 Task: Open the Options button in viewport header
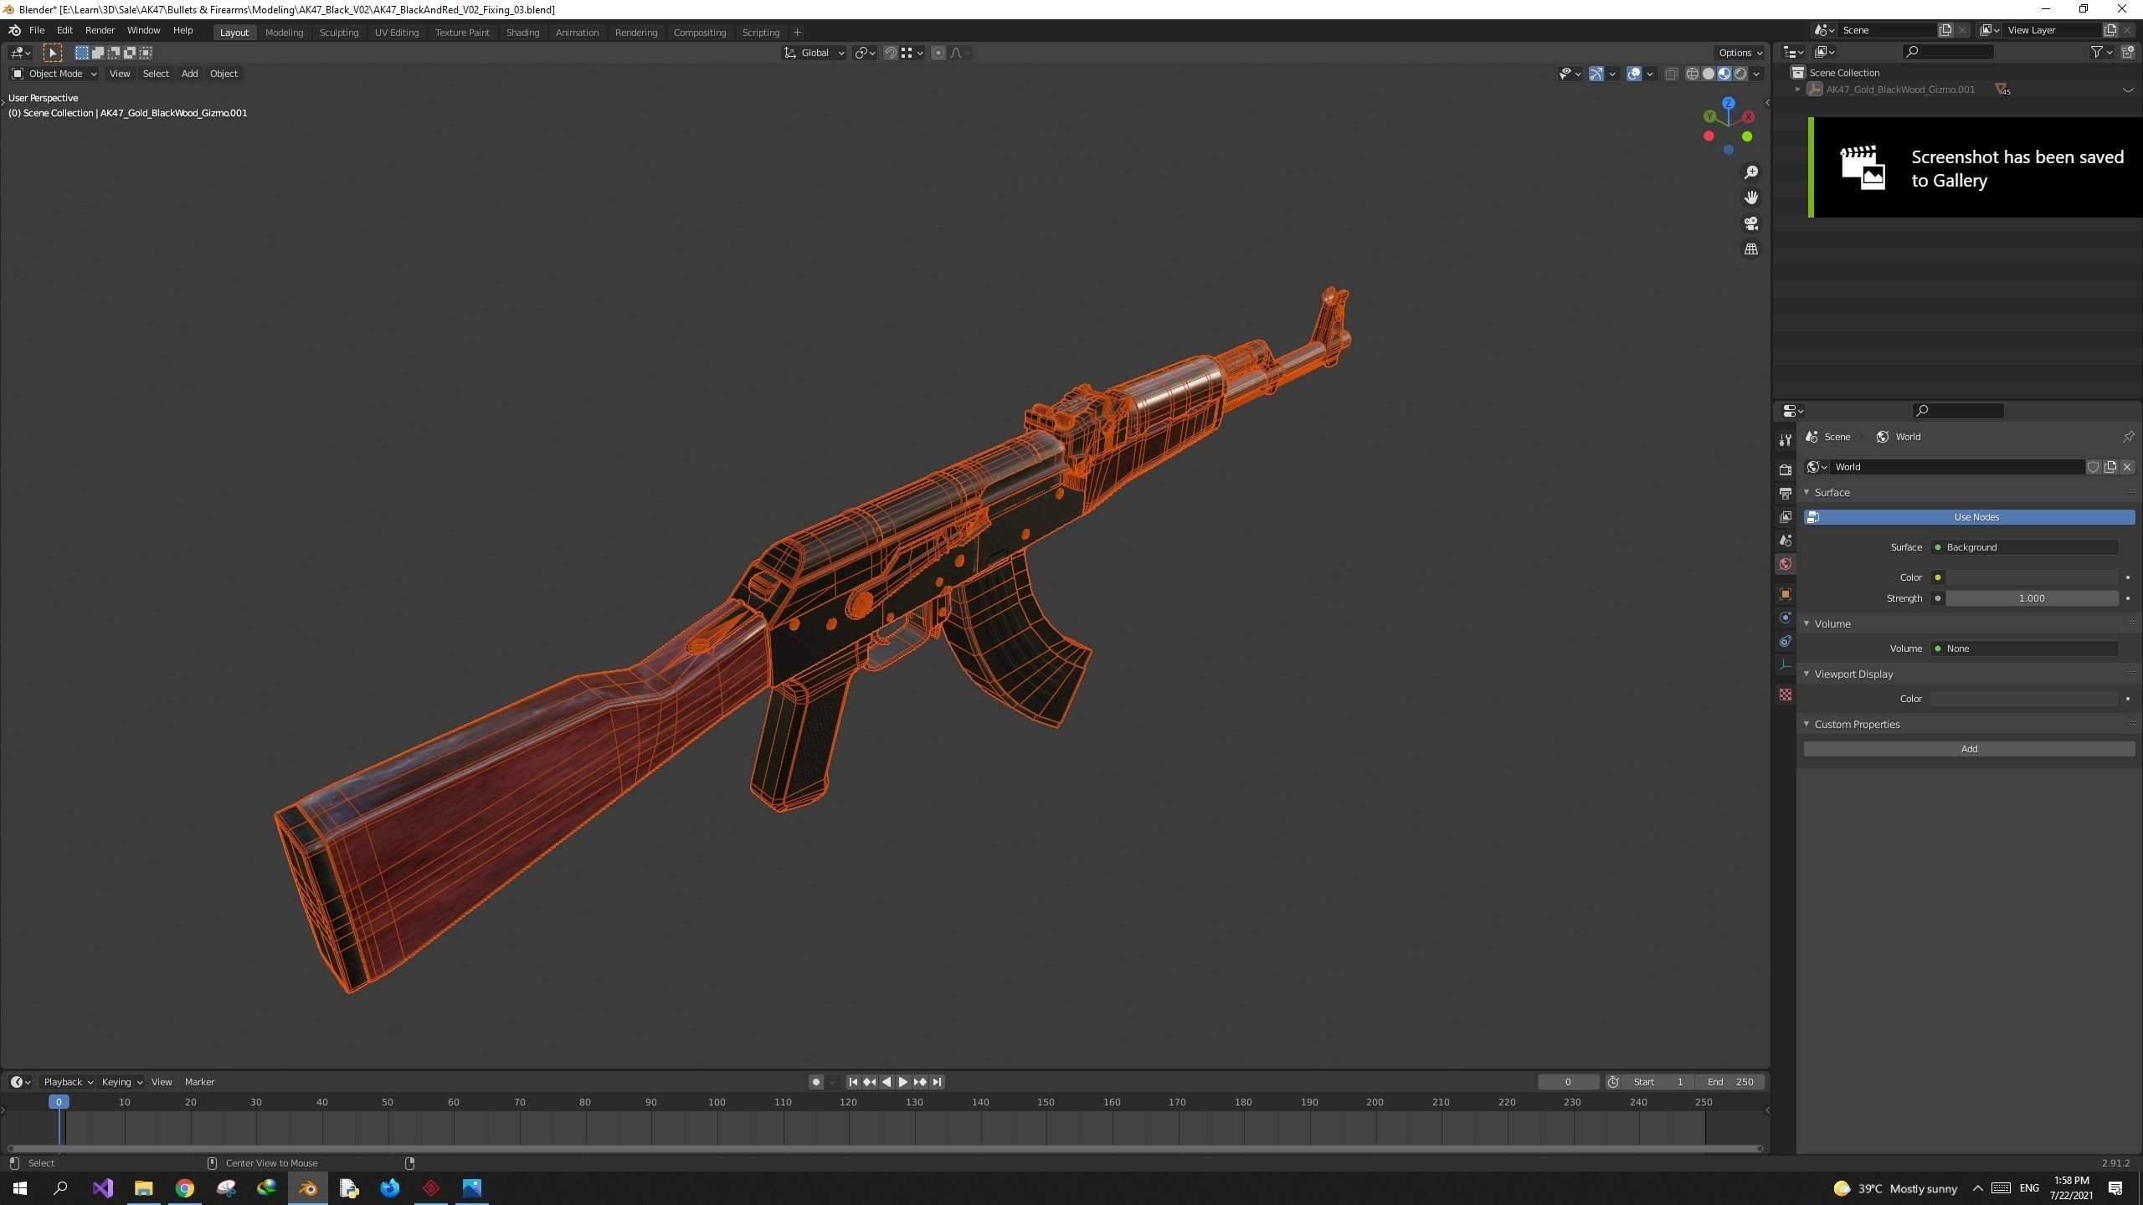pyautogui.click(x=1740, y=53)
